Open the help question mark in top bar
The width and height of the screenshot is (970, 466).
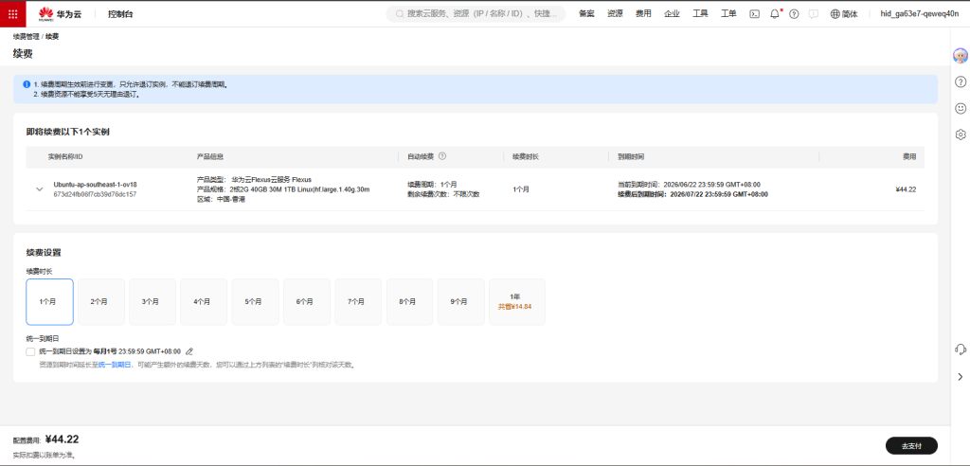click(x=795, y=13)
